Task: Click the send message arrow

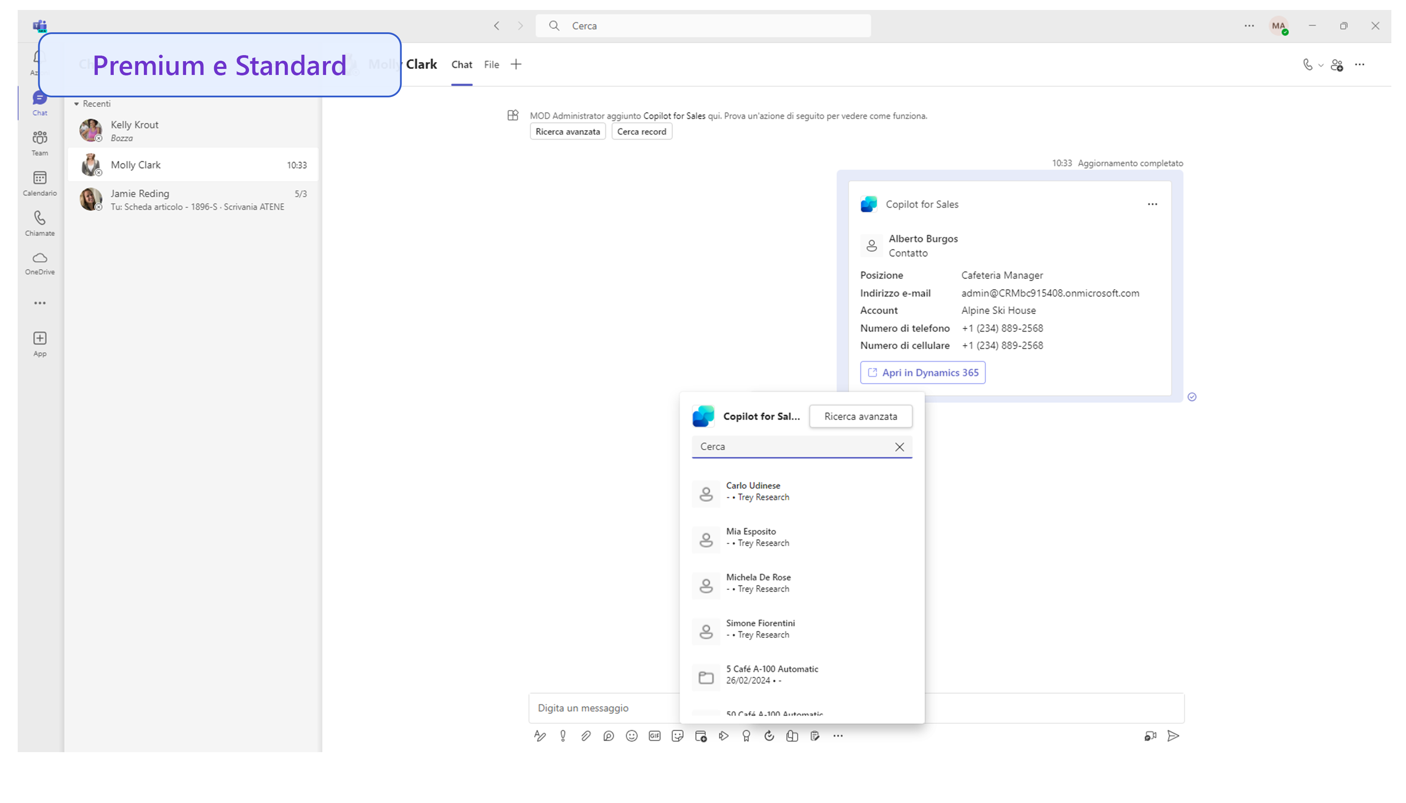Action: coord(1173,736)
